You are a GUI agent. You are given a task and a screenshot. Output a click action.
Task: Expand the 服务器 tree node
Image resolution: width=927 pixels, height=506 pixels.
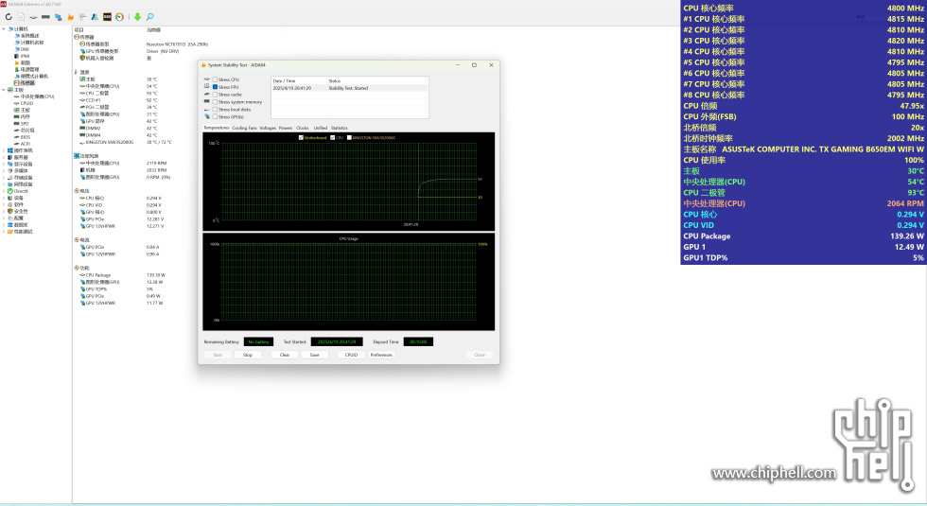pyautogui.click(x=4, y=157)
